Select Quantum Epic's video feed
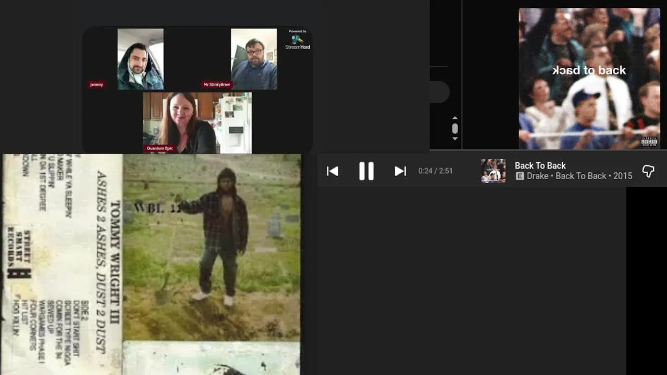Screen dimensions: 667x375 tap(197, 123)
